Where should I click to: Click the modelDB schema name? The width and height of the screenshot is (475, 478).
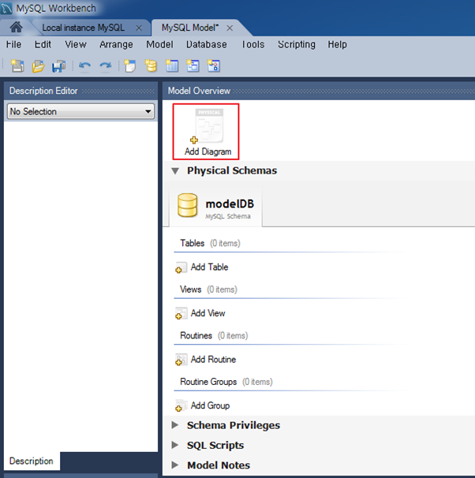pyautogui.click(x=230, y=204)
